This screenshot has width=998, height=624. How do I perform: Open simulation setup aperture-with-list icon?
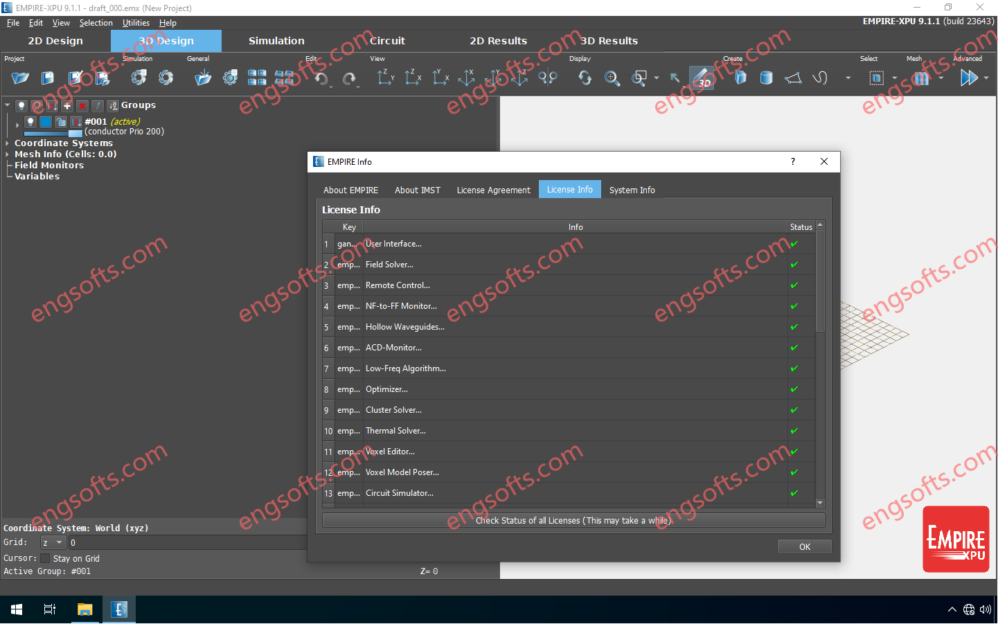click(x=139, y=78)
